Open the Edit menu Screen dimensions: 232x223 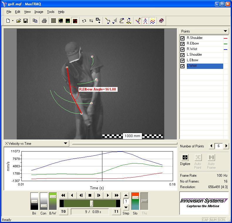pos(18,12)
